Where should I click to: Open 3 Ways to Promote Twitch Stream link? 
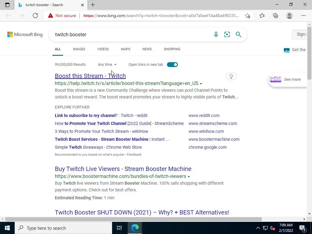pyautogui.click(x=101, y=131)
